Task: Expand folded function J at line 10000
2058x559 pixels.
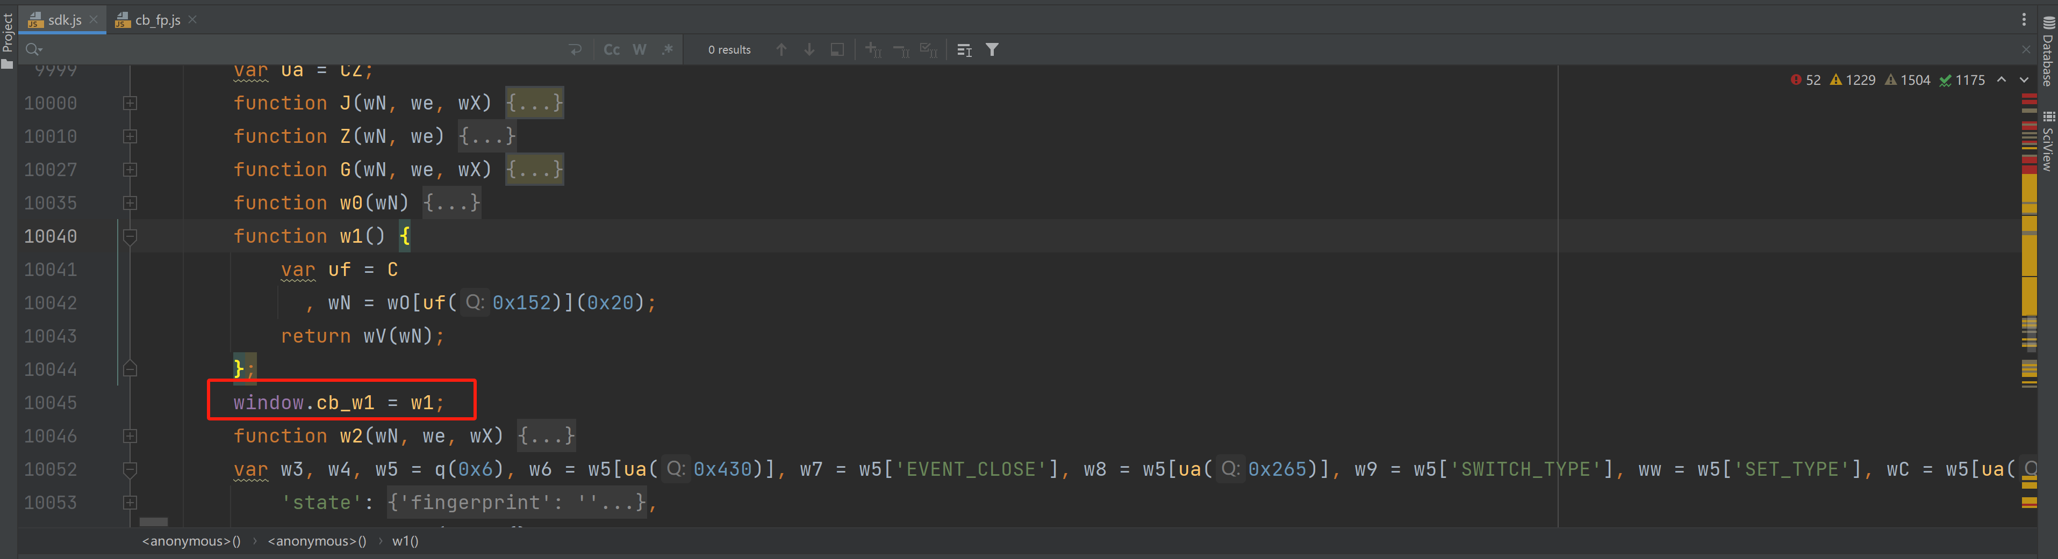Action: (x=130, y=103)
